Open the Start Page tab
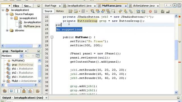Screen dimensions: 182x102 point(50,6)
